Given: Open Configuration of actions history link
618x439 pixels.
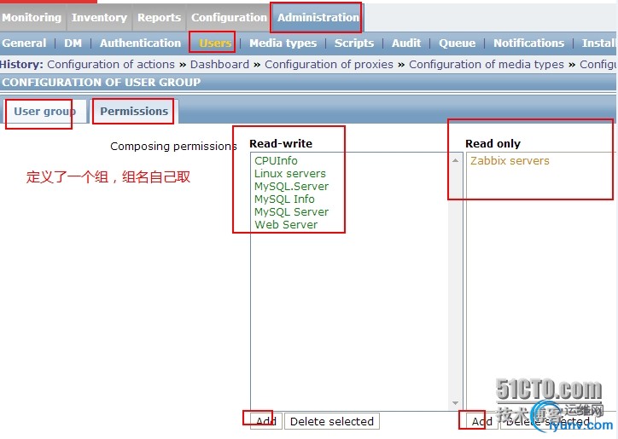Looking at the screenshot, I should (111, 64).
